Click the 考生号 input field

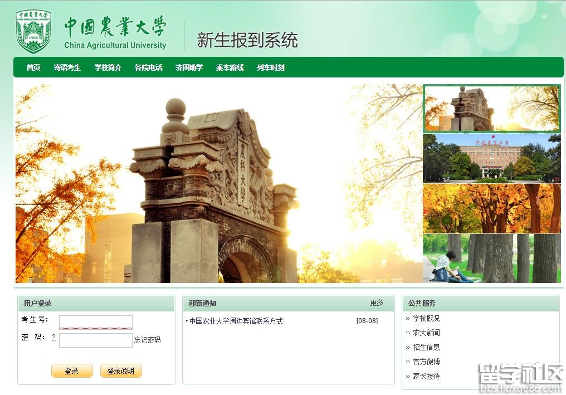point(96,322)
